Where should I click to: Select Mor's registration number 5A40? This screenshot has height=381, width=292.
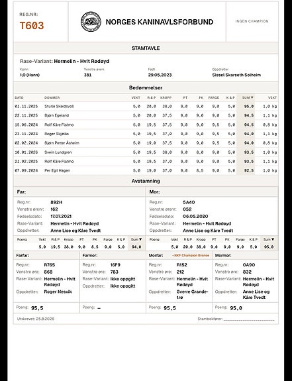(189, 202)
